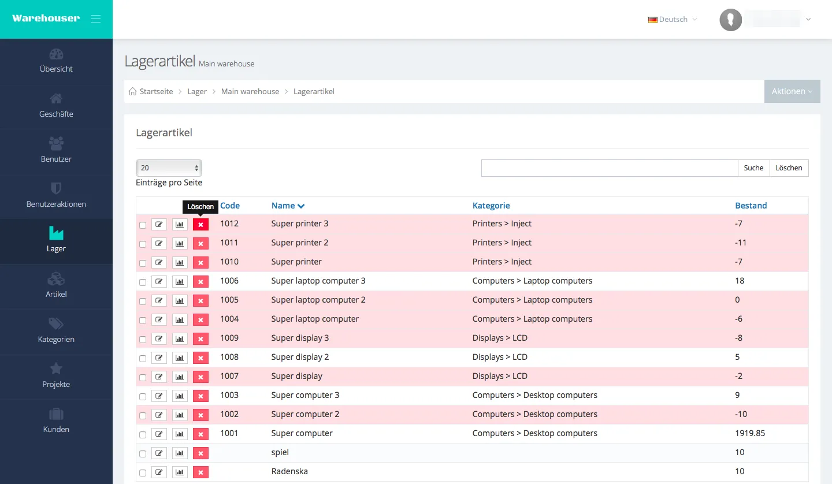Tick the checkbox next to spiel

pyautogui.click(x=143, y=454)
